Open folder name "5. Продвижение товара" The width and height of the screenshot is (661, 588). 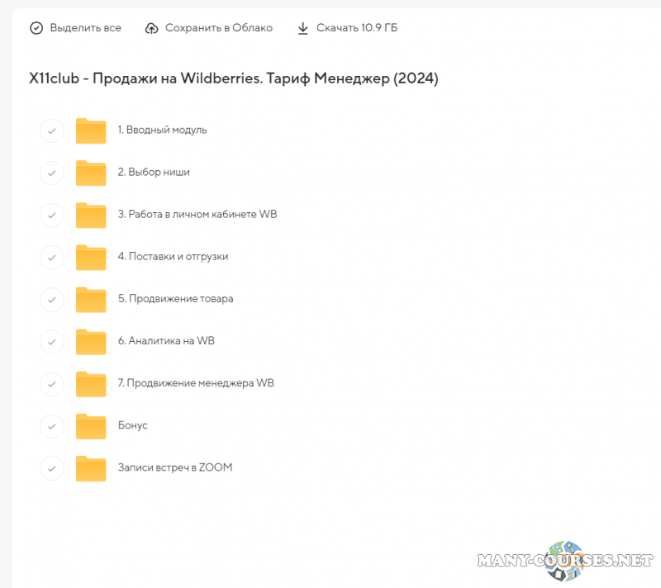175,298
